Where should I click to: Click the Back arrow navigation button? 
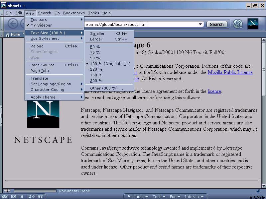(13, 24)
